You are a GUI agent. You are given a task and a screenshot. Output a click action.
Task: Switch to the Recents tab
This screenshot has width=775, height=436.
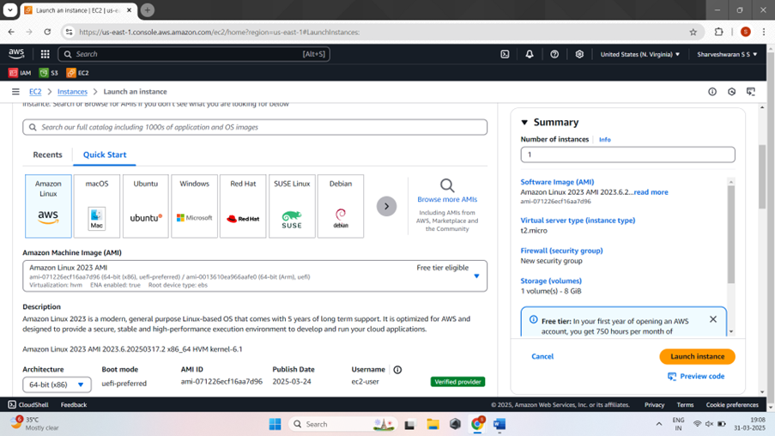[47, 154]
